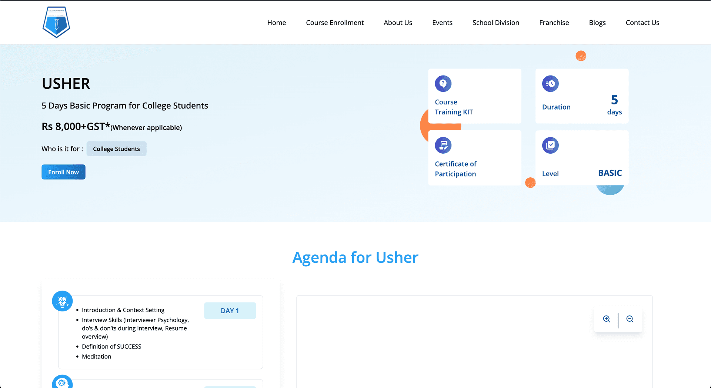Zoom in using magnifier plus icon
Screen dimensions: 711x388
click(607, 319)
